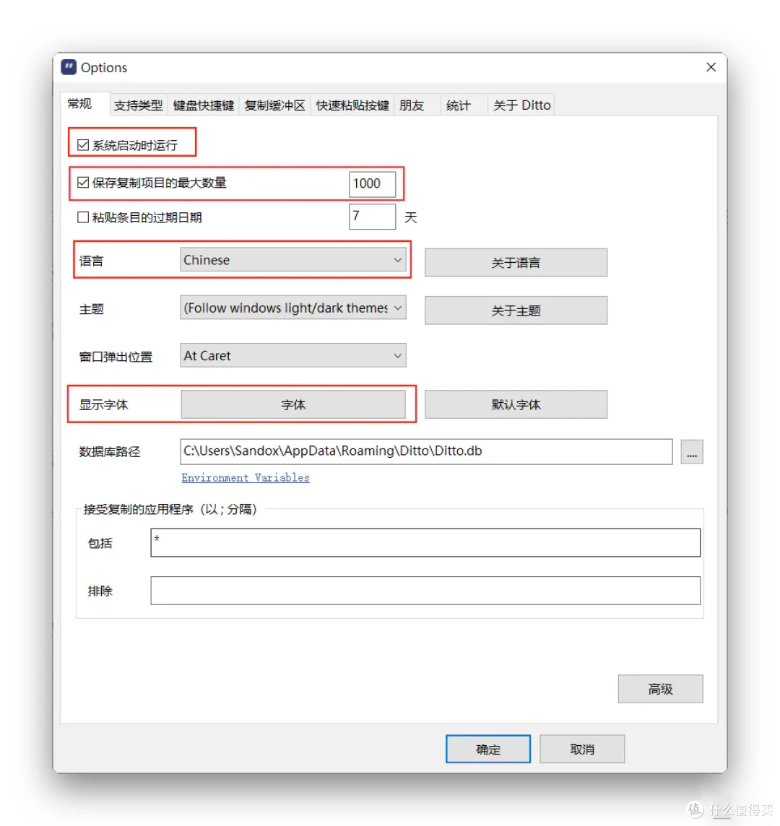This screenshot has width=780, height=826.
Task: Switch to the 复制缓冲区 tab
Action: tap(274, 105)
